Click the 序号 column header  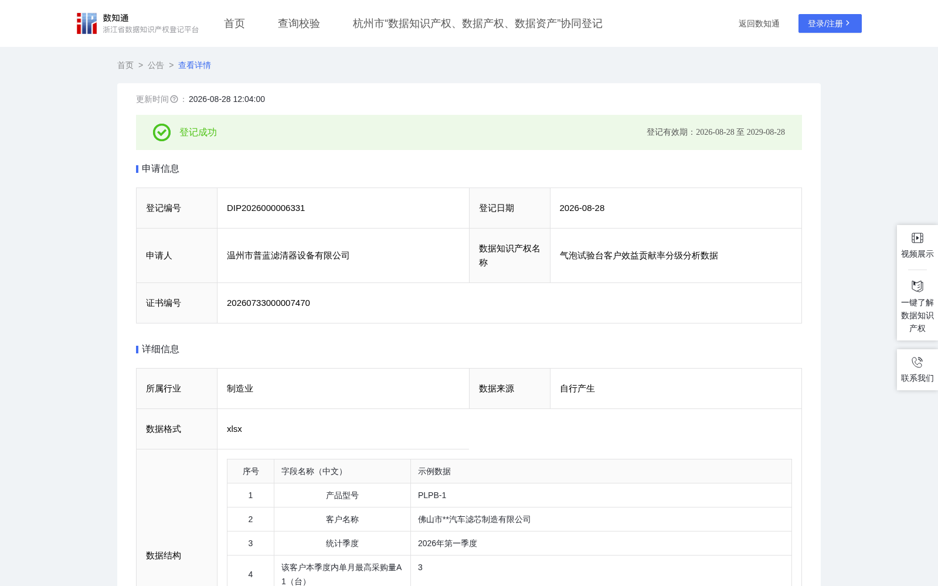tap(251, 471)
